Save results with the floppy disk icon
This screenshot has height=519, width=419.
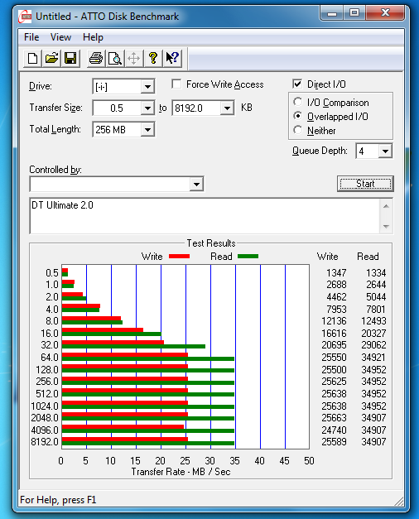tap(70, 59)
